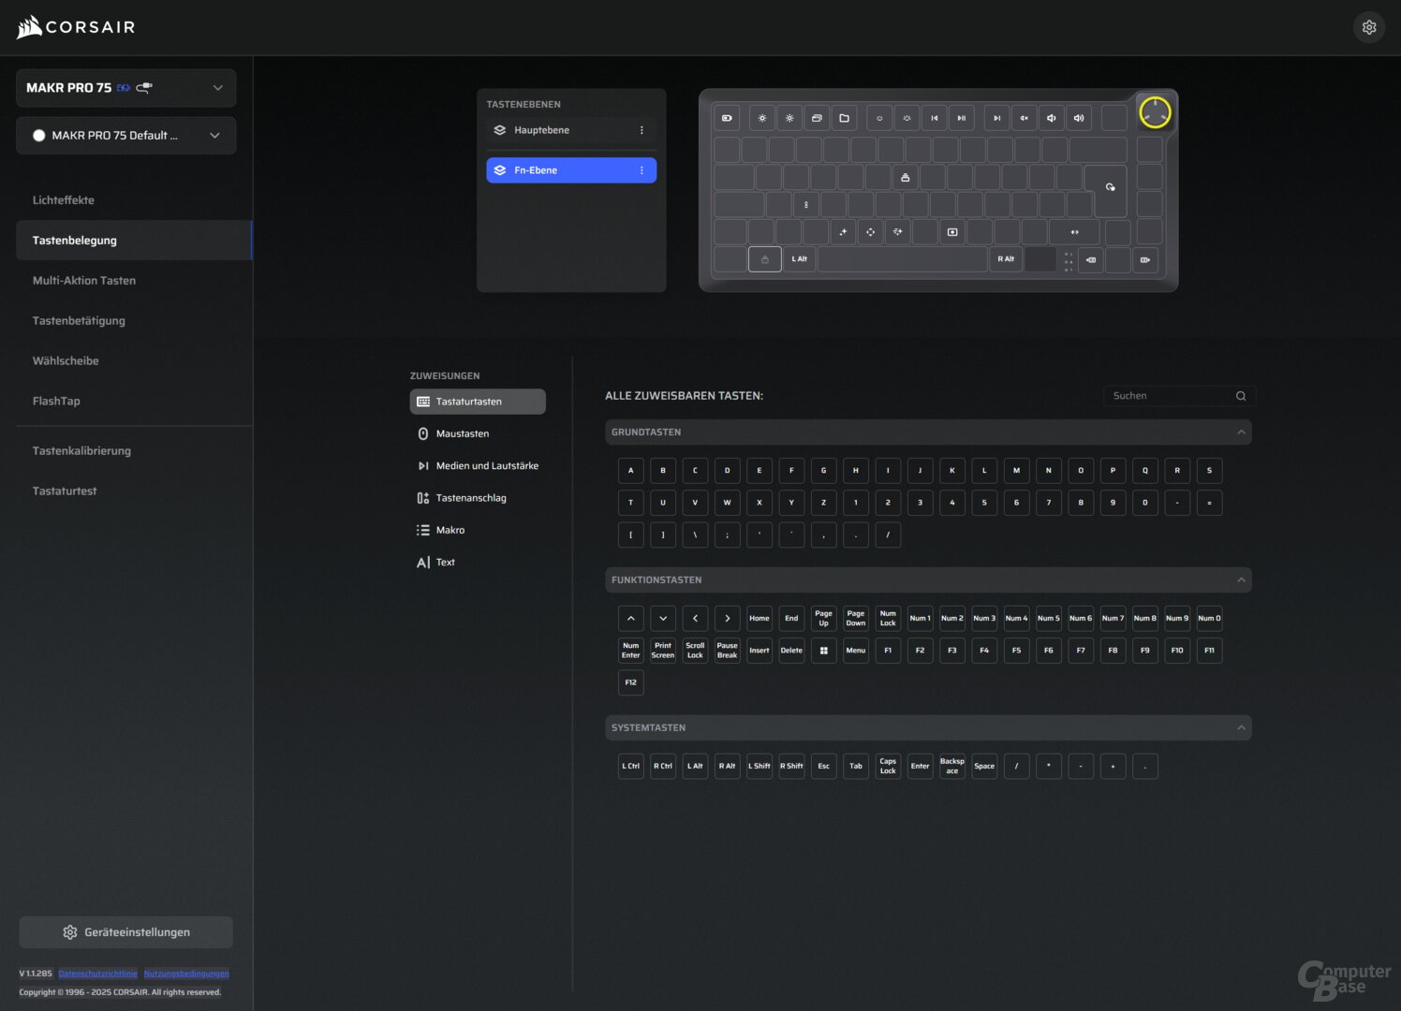Open Hauptebene layer three-dot menu
Image resolution: width=1401 pixels, height=1011 pixels.
coord(642,130)
